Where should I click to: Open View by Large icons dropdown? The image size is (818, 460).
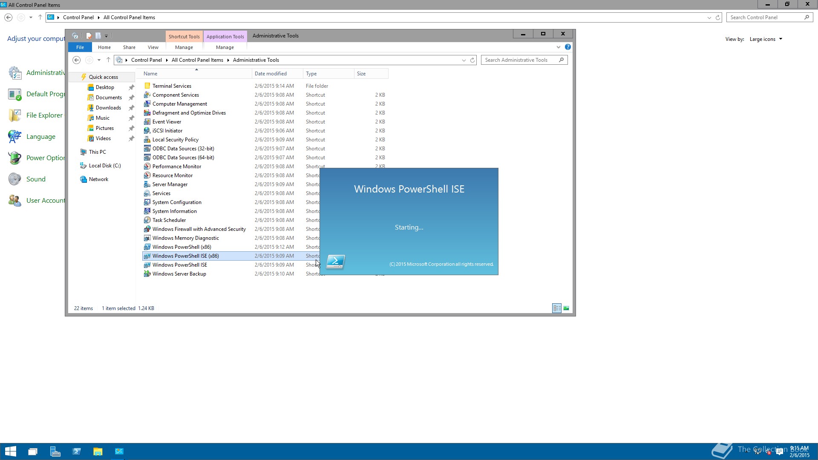[x=766, y=39]
